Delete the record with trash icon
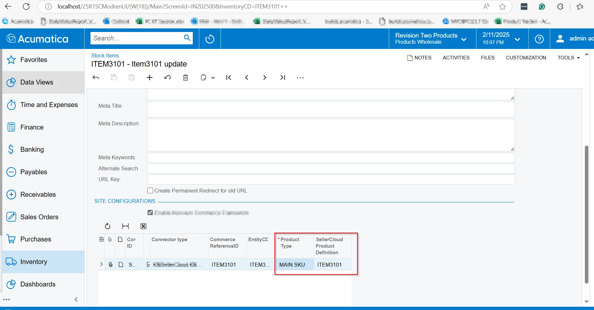Viewport: 594px width, 310px height. click(186, 77)
